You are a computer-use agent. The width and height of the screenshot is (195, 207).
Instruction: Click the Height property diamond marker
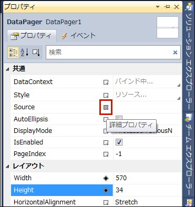(x=106, y=190)
